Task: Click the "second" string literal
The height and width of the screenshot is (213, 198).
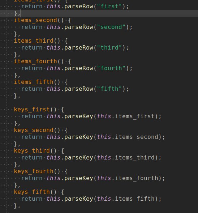Action: pos(111,27)
